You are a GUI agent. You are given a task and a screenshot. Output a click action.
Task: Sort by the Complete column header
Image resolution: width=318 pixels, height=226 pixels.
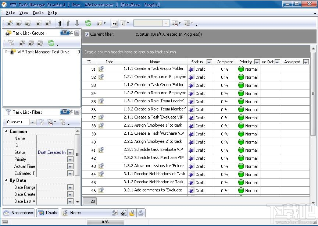pos(225,62)
